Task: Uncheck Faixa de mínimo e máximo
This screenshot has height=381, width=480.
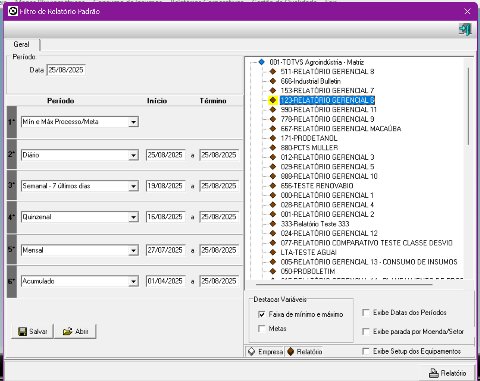Action: [262, 314]
